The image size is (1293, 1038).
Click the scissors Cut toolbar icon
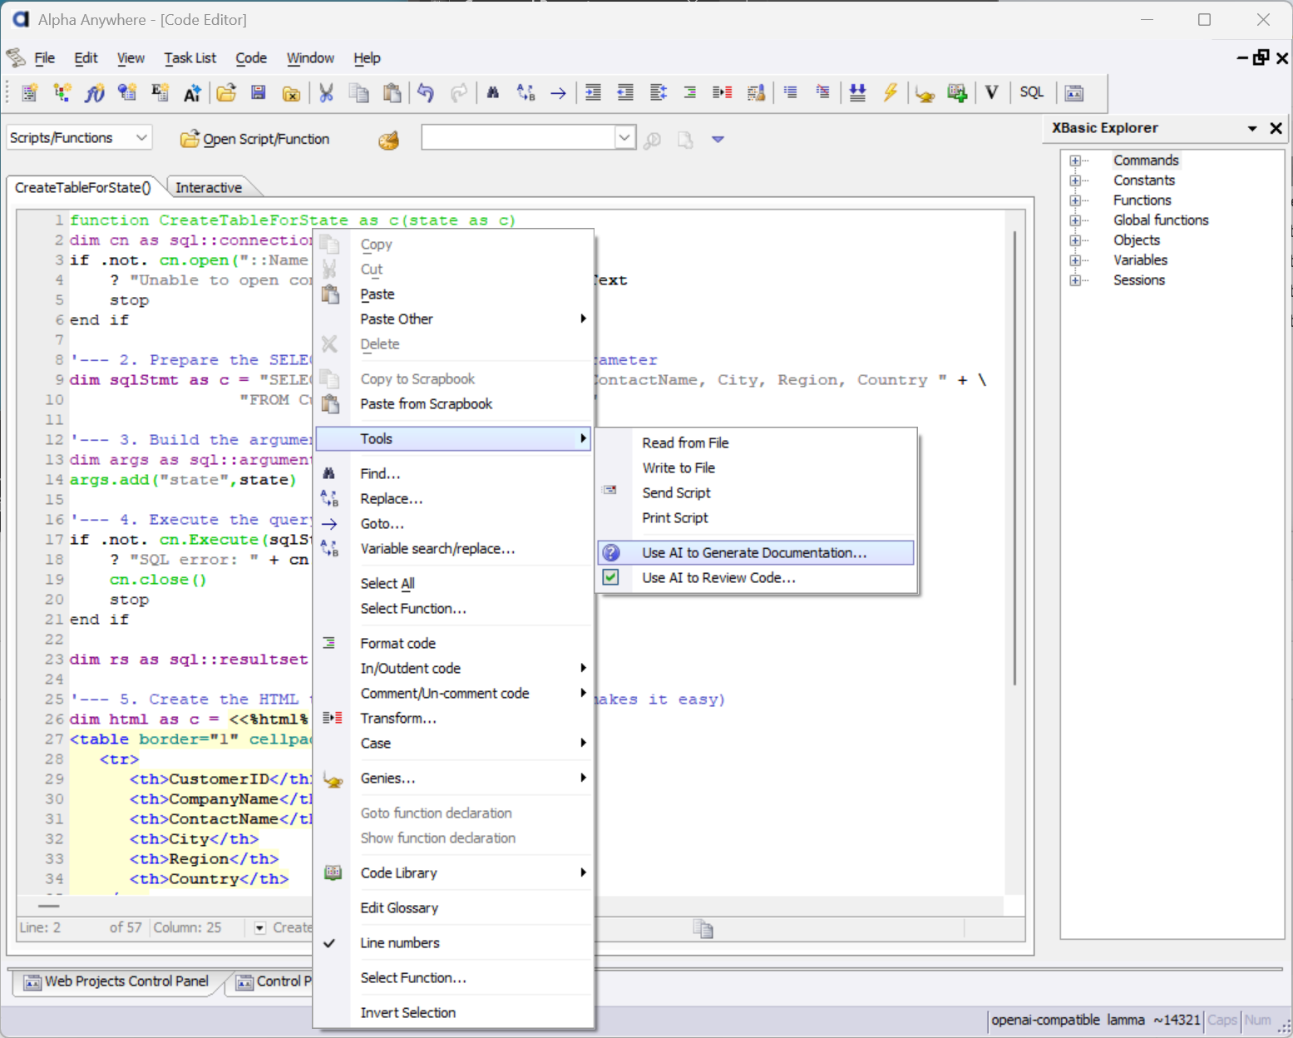pos(326,92)
